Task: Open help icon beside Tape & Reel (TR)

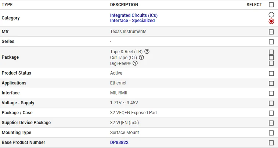Action: click(147, 51)
